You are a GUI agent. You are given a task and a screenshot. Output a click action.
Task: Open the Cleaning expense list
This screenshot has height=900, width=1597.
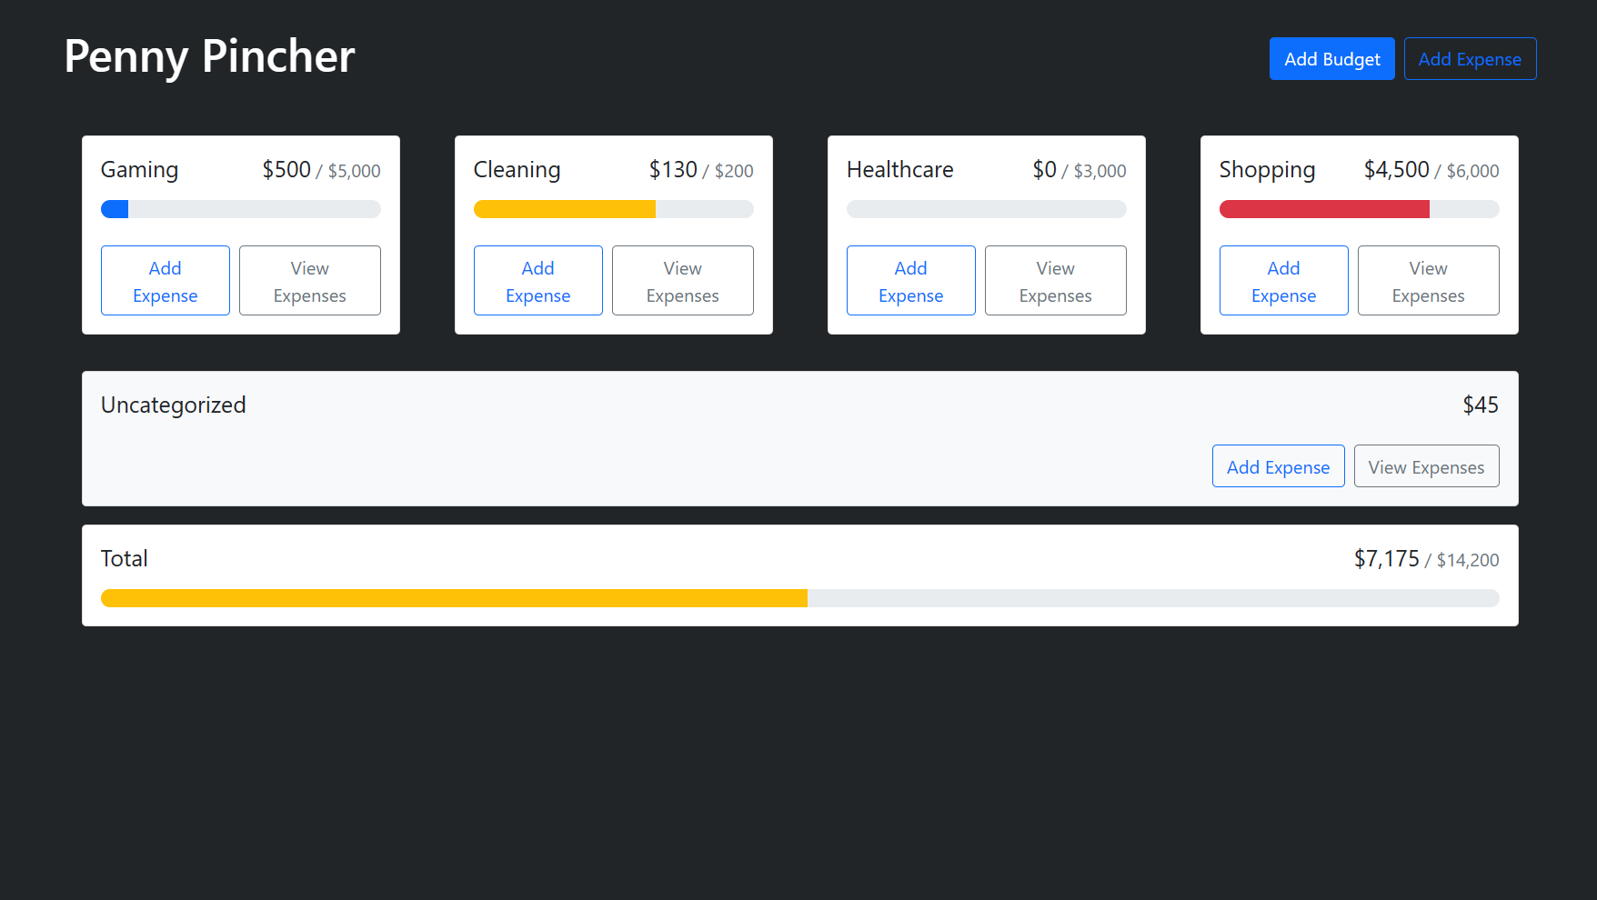(682, 280)
